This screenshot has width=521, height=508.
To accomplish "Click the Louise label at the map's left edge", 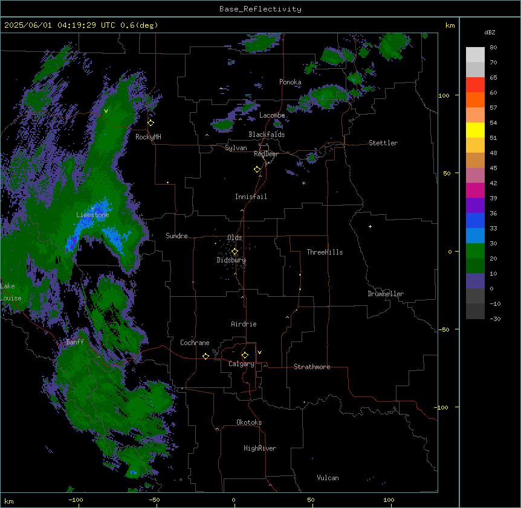I will (11, 298).
